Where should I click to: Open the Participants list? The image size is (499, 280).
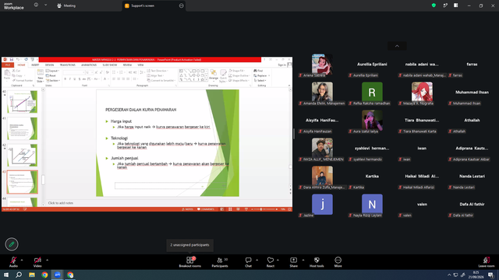(x=220, y=262)
